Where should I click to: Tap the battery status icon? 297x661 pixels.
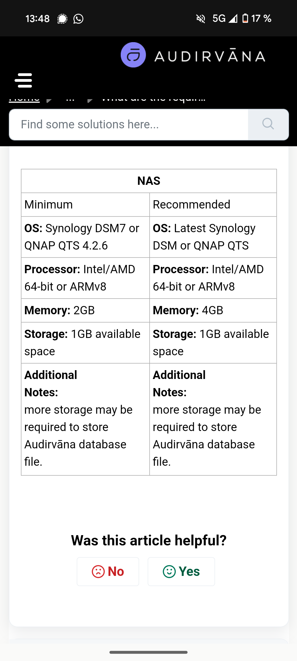pyautogui.click(x=245, y=18)
